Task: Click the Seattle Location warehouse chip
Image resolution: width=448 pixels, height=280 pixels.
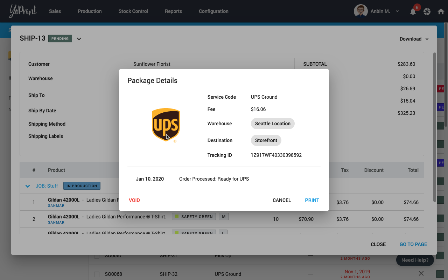Action: [273, 124]
